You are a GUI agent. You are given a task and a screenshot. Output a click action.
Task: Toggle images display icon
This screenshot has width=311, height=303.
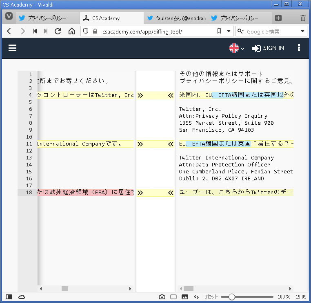tap(185, 297)
